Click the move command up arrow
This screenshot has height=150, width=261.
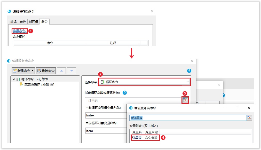point(61,71)
